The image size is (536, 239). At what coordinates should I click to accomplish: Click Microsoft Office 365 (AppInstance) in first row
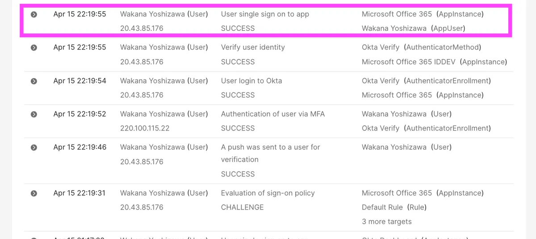tap(423, 14)
